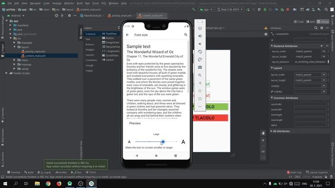This screenshot has height=188, width=335.
Task: Tap the phone's Back navigation button
Action: pyautogui.click(x=137, y=156)
